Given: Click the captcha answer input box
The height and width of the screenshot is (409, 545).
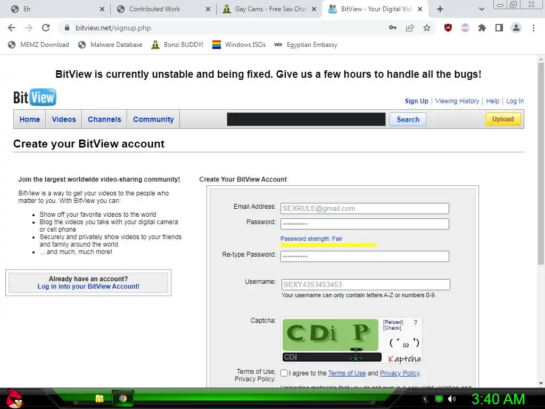Looking at the screenshot, I should pos(332,357).
